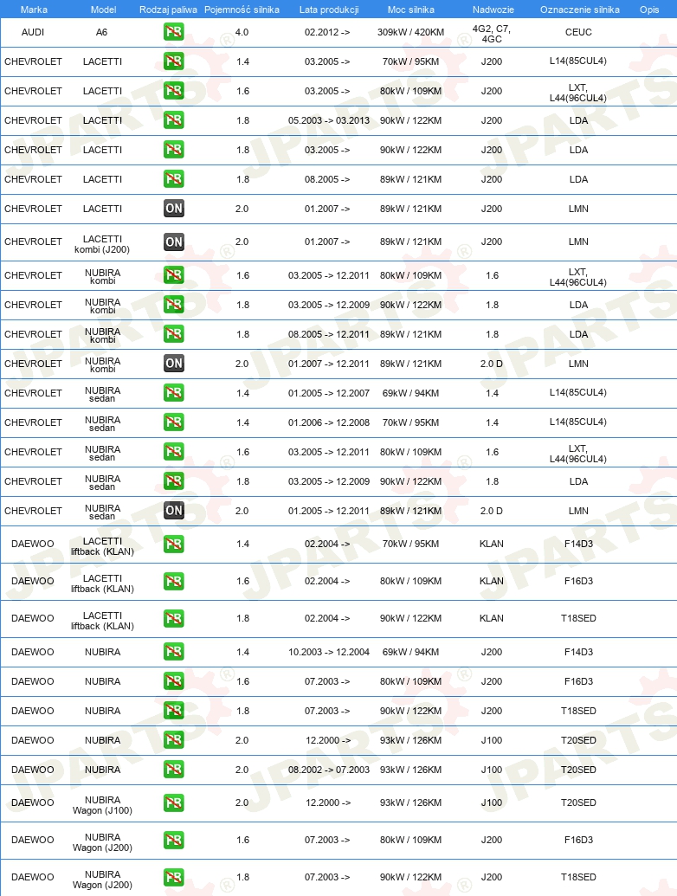Click the Rodzaj paliwa column header

click(168, 10)
